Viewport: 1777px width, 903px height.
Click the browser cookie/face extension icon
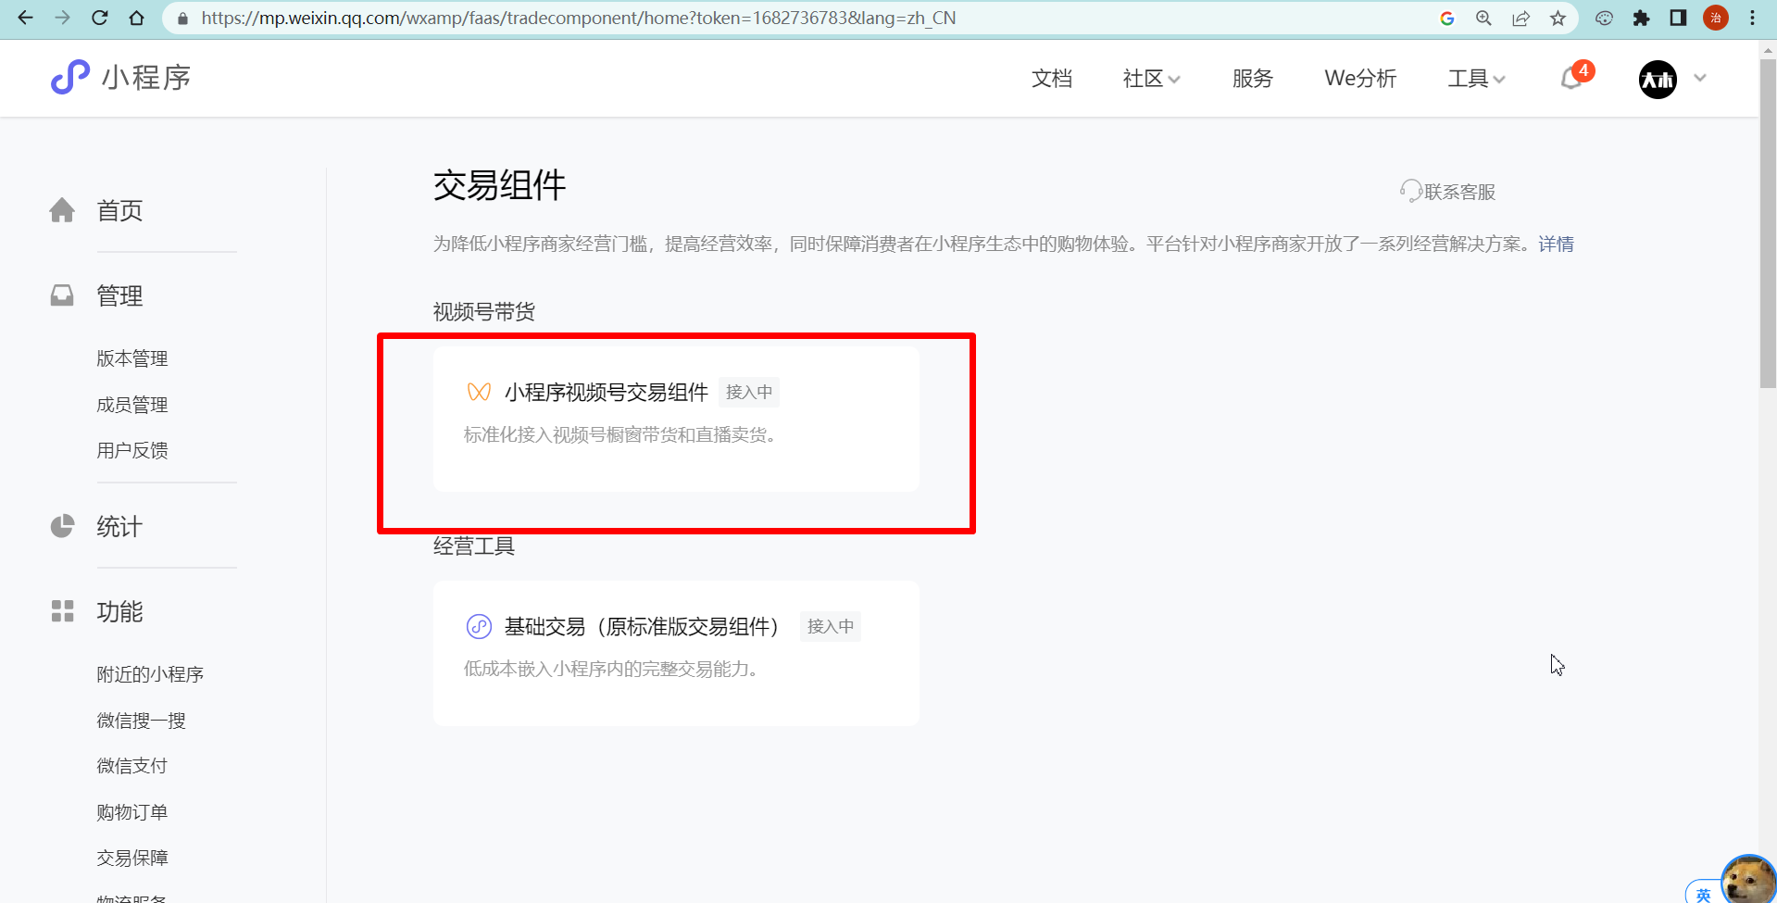point(1604,19)
